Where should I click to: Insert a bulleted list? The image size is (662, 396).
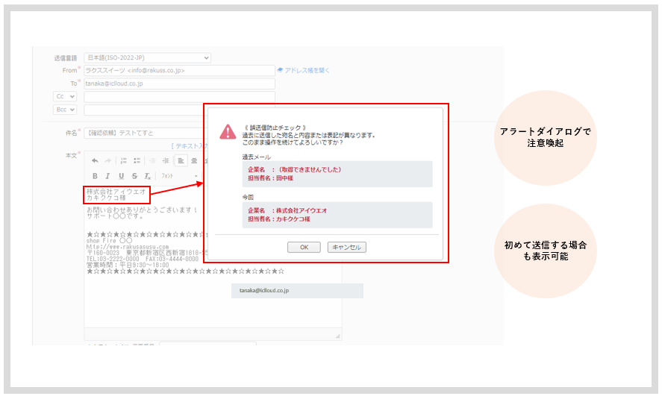point(137,160)
